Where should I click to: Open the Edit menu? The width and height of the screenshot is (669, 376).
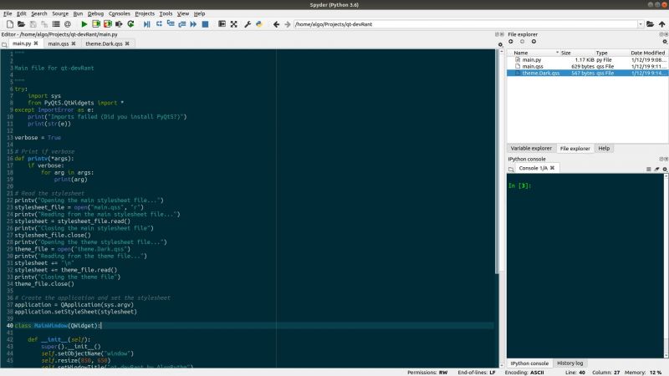22,13
